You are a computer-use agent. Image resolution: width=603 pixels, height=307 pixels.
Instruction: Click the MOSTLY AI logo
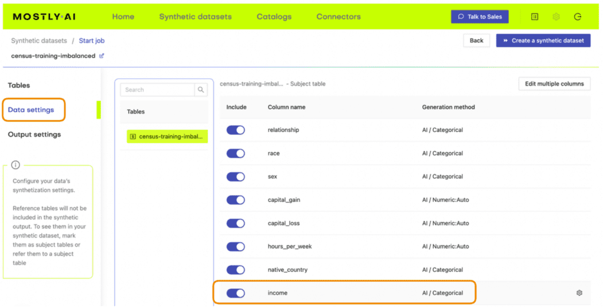point(44,16)
